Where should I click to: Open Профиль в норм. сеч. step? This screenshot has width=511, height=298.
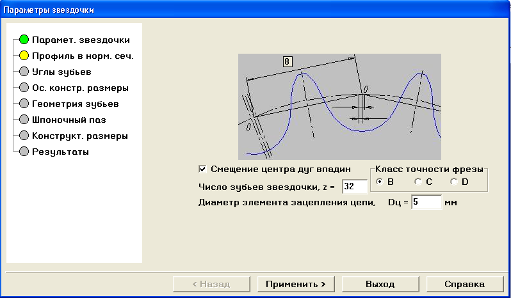83,56
